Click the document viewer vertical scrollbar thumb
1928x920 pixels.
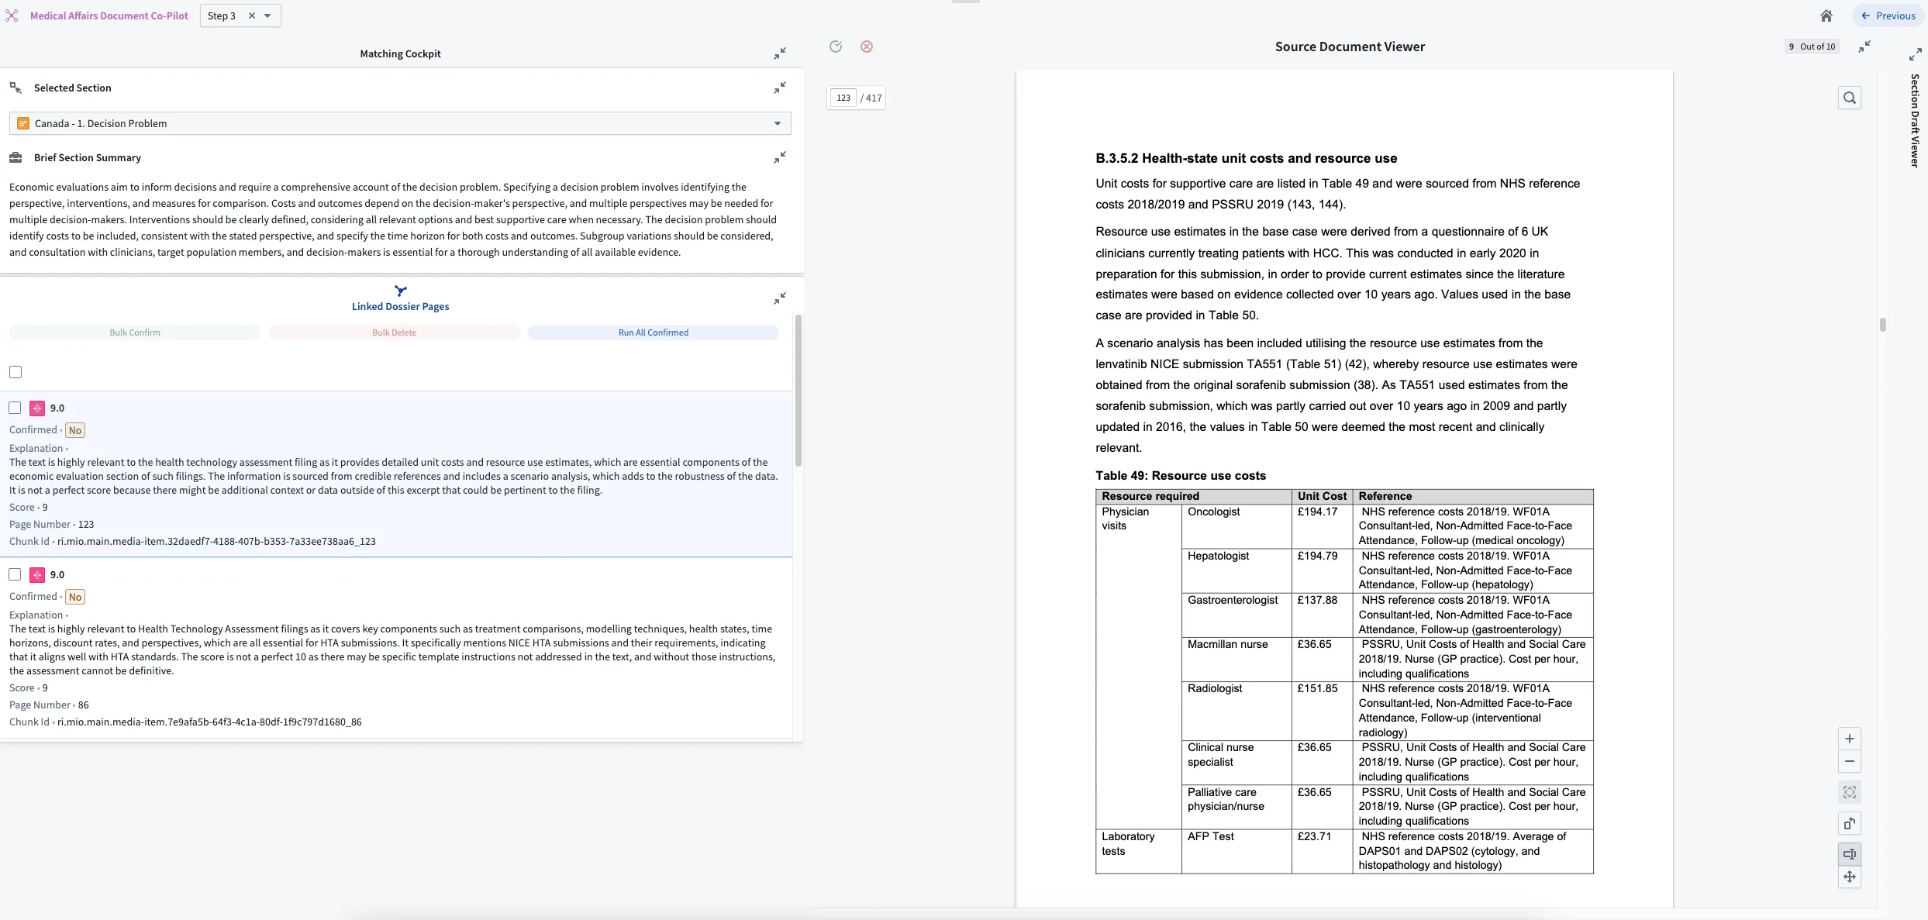coord(1882,324)
